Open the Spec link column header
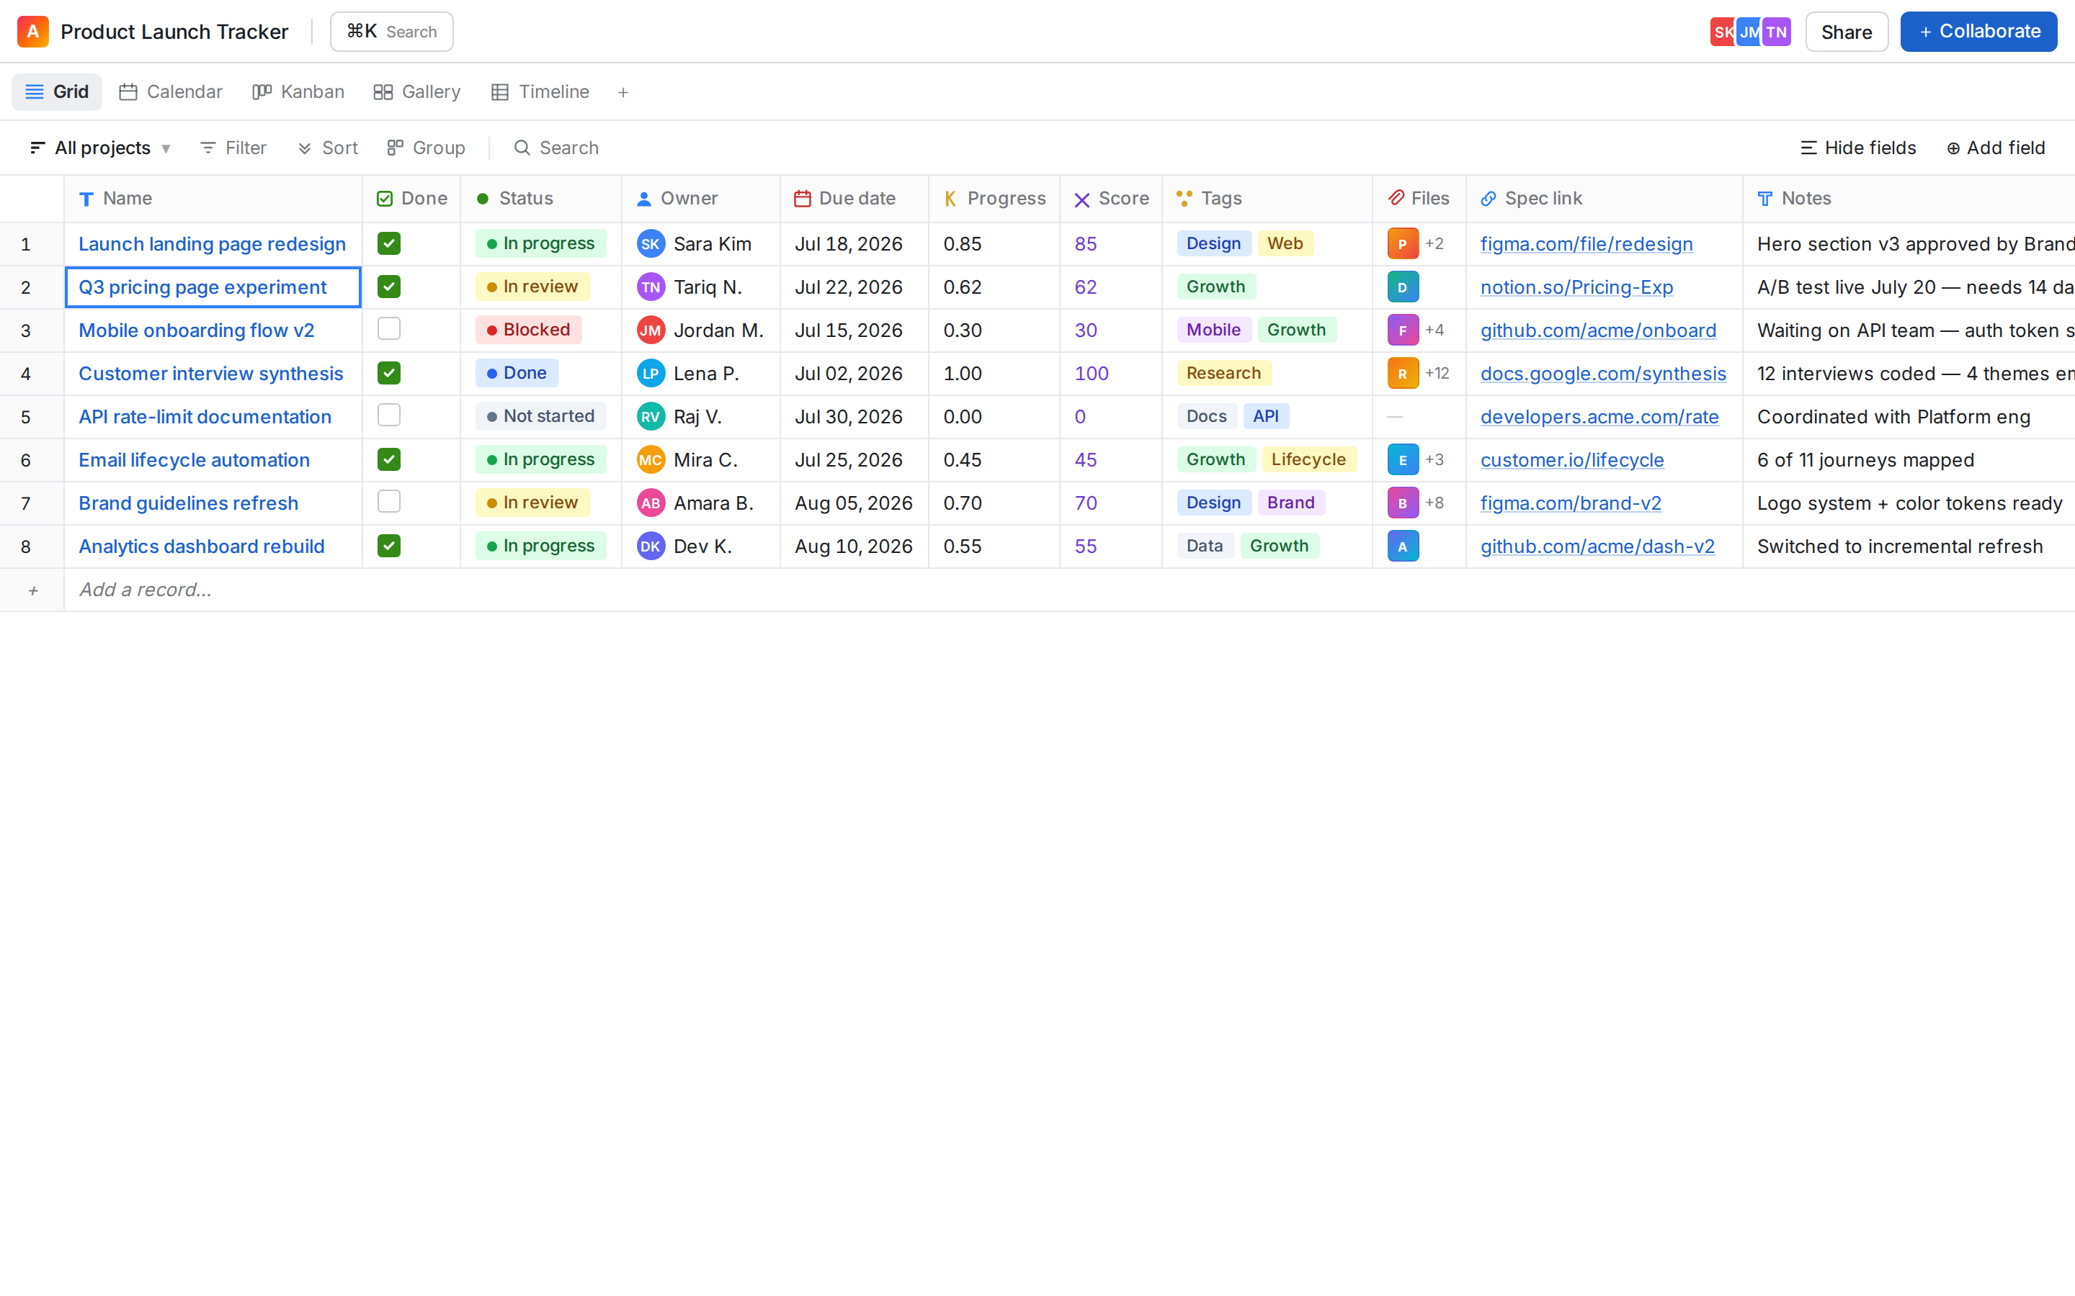2075x1296 pixels. pos(1605,199)
